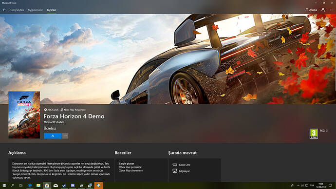Switch the TUR input language indicator

(x=312, y=186)
